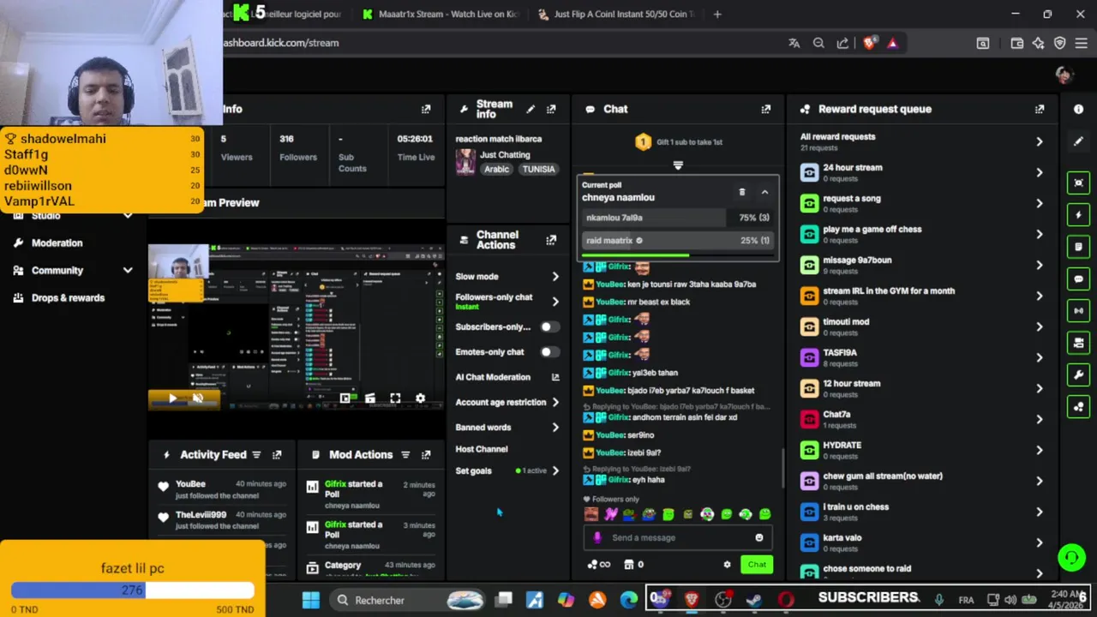
Task: Open Drops & rewards in sidebar
Action: (x=68, y=297)
